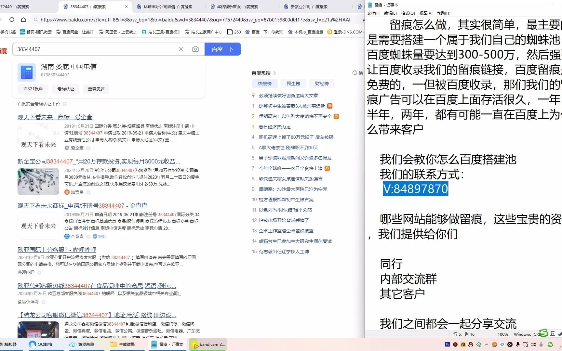Select the 热搜榜 hot list tab
The height and width of the screenshot is (351, 562).
point(264,84)
